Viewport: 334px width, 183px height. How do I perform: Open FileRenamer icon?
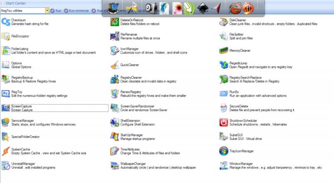114,36
